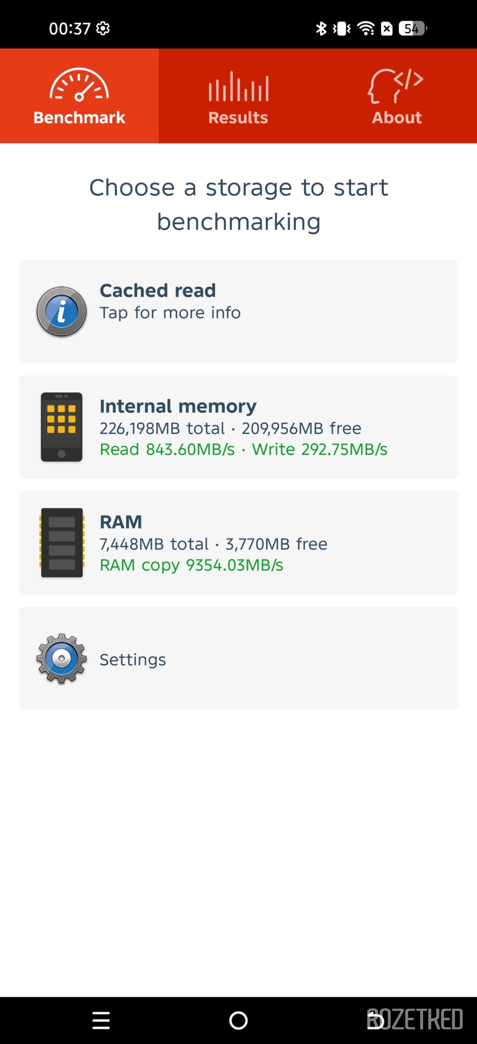Viewport: 477px width, 1044px height.
Task: Tap the Wi-Fi status icon
Action: pos(366,29)
